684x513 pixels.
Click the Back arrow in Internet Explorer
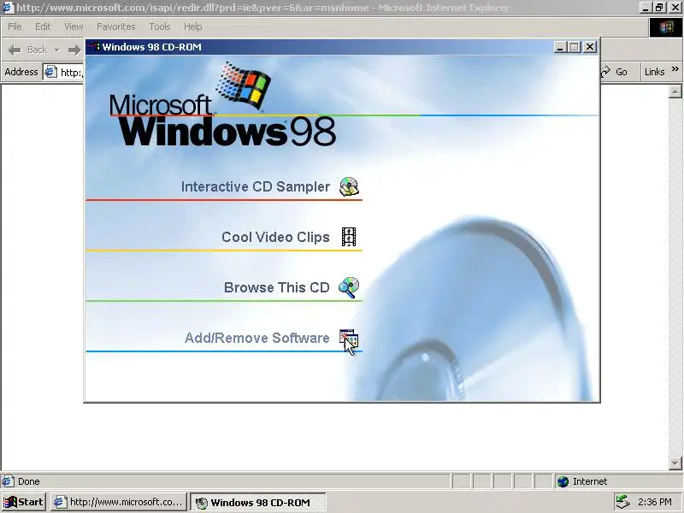pyautogui.click(x=15, y=50)
